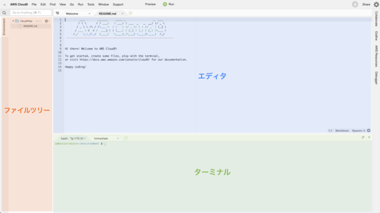Click the 1:1 cursor position indicator

[x=330, y=131]
